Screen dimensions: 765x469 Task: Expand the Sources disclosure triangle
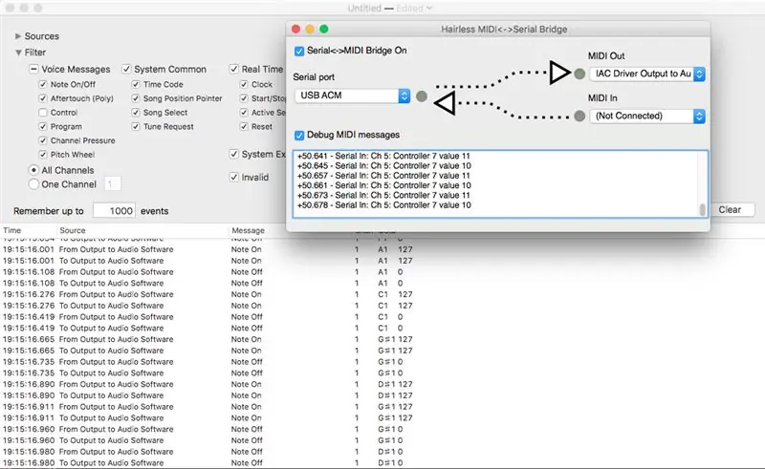18,36
